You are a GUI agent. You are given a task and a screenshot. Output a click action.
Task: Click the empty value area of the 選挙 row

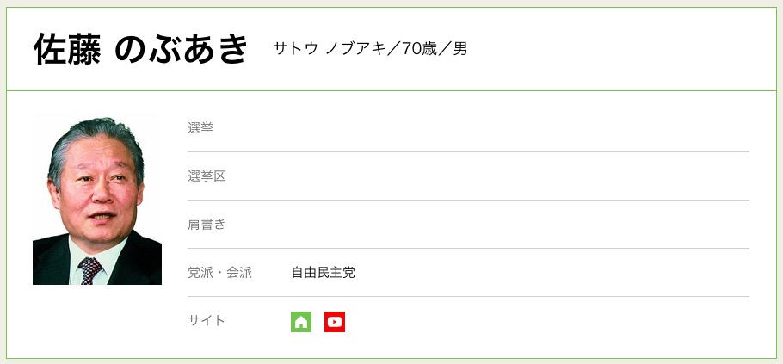pos(516,128)
